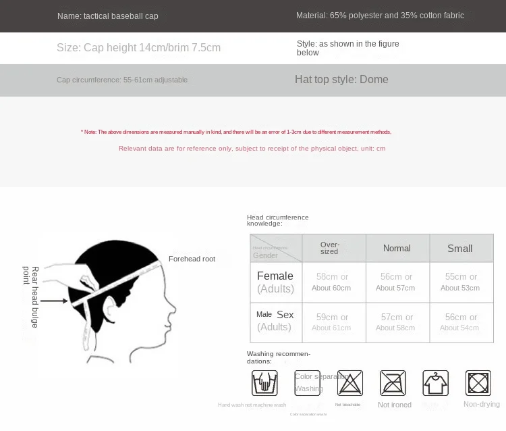Click the hanging shirt dry icon
Viewport: 506px width, 431px height.
(436, 383)
